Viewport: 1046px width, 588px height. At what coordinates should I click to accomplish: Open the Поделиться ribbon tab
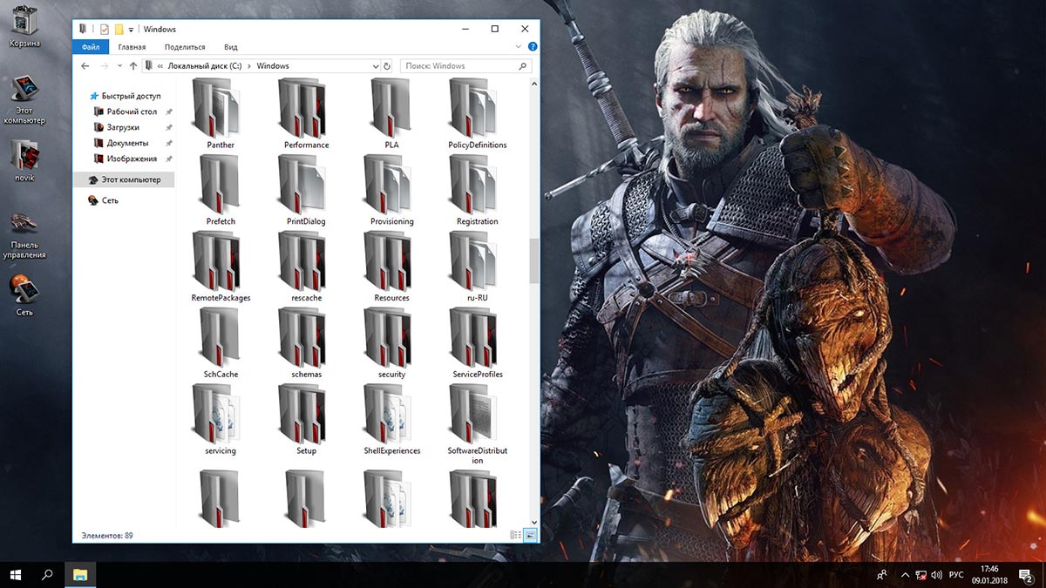(185, 47)
